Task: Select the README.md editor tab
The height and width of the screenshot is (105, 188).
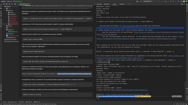Action: [x=25, y=4]
